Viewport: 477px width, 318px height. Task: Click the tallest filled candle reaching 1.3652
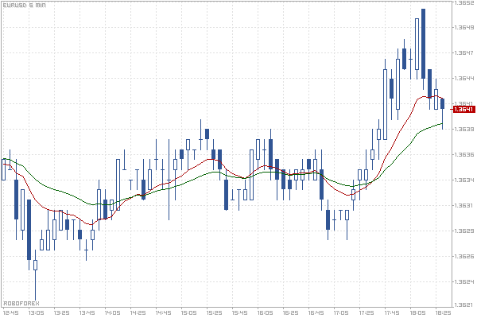click(x=423, y=44)
